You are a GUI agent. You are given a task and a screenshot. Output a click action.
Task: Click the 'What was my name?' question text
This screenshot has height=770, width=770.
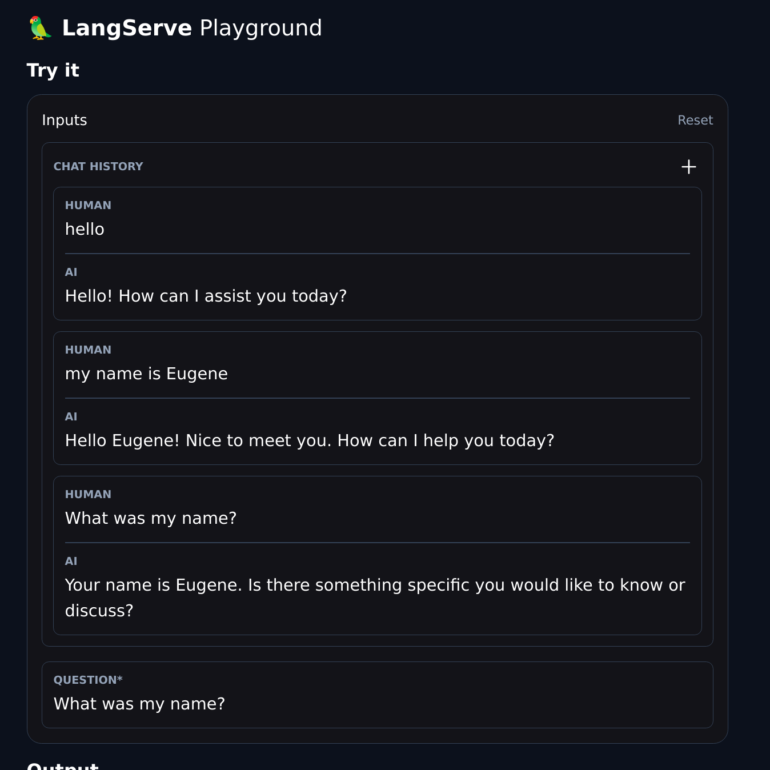[x=139, y=704]
